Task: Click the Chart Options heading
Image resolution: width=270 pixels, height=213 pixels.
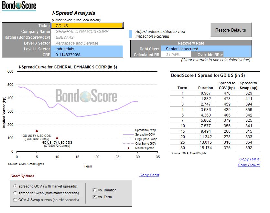Action: (22, 176)
